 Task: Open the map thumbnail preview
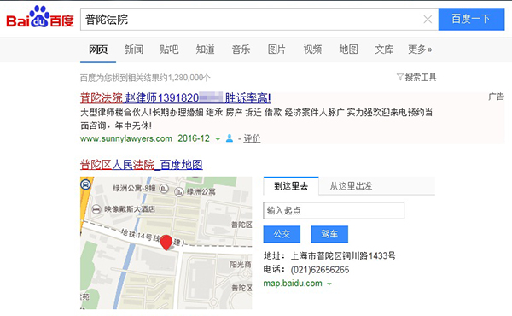point(166,243)
